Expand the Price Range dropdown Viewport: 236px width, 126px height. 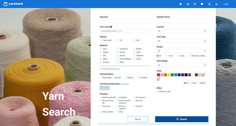point(182,65)
